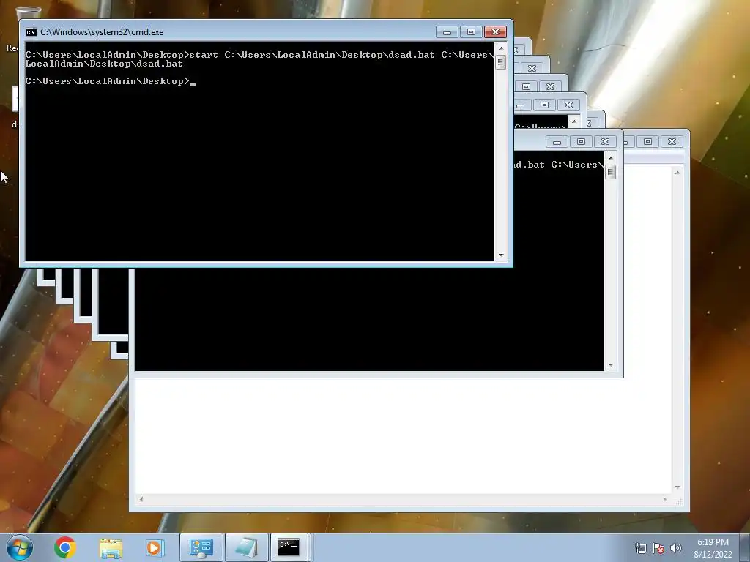Open Windows Media Player from the taskbar
Image resolution: width=750 pixels, height=562 pixels.
[x=155, y=547]
